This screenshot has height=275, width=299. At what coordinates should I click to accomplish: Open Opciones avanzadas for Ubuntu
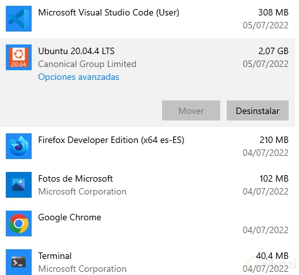79,77
